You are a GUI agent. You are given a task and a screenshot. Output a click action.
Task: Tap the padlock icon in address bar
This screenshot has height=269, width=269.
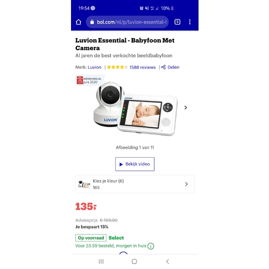coord(92,22)
